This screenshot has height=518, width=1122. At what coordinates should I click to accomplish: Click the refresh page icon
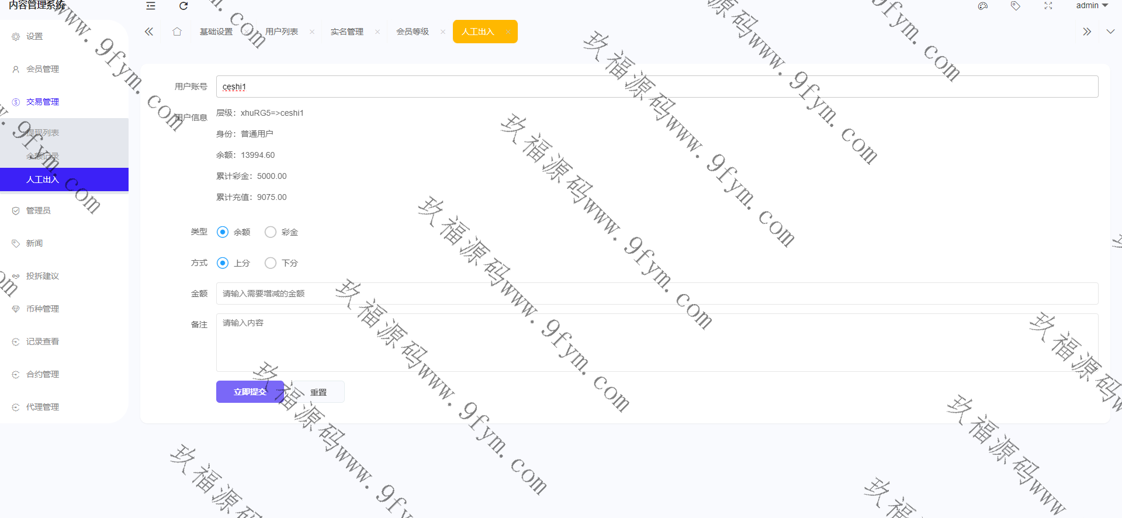[183, 6]
